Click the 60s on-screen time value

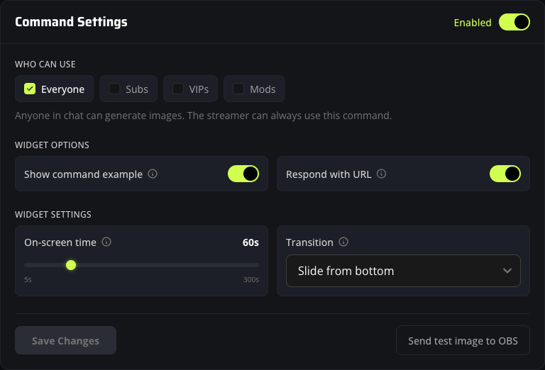251,242
